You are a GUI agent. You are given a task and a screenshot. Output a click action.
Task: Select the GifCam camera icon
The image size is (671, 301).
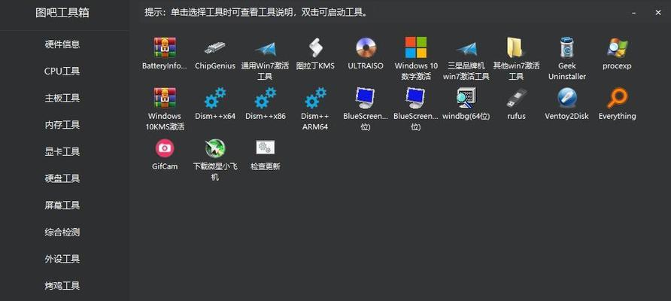coord(165,148)
